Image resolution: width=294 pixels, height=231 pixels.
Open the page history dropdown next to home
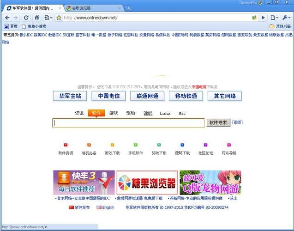[48, 18]
